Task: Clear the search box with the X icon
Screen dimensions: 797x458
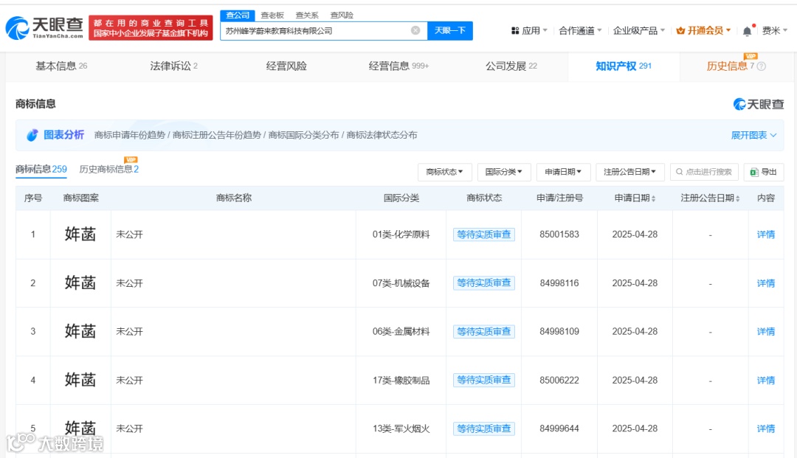Action: click(x=415, y=30)
